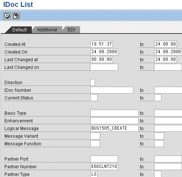
Task: Click into the Basic Type field
Action: [114, 113]
